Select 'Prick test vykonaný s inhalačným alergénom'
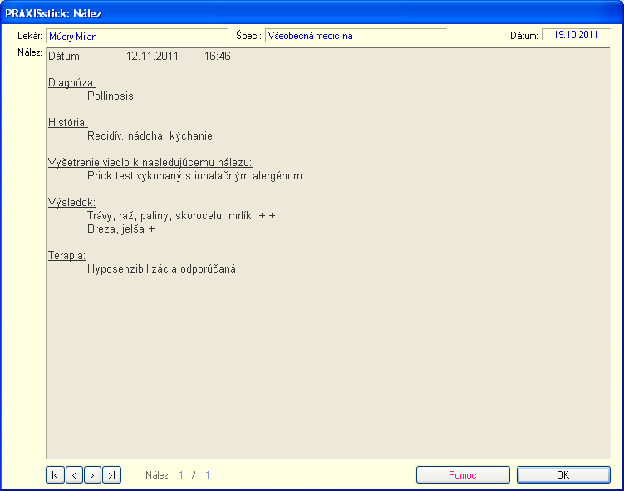 [194, 176]
